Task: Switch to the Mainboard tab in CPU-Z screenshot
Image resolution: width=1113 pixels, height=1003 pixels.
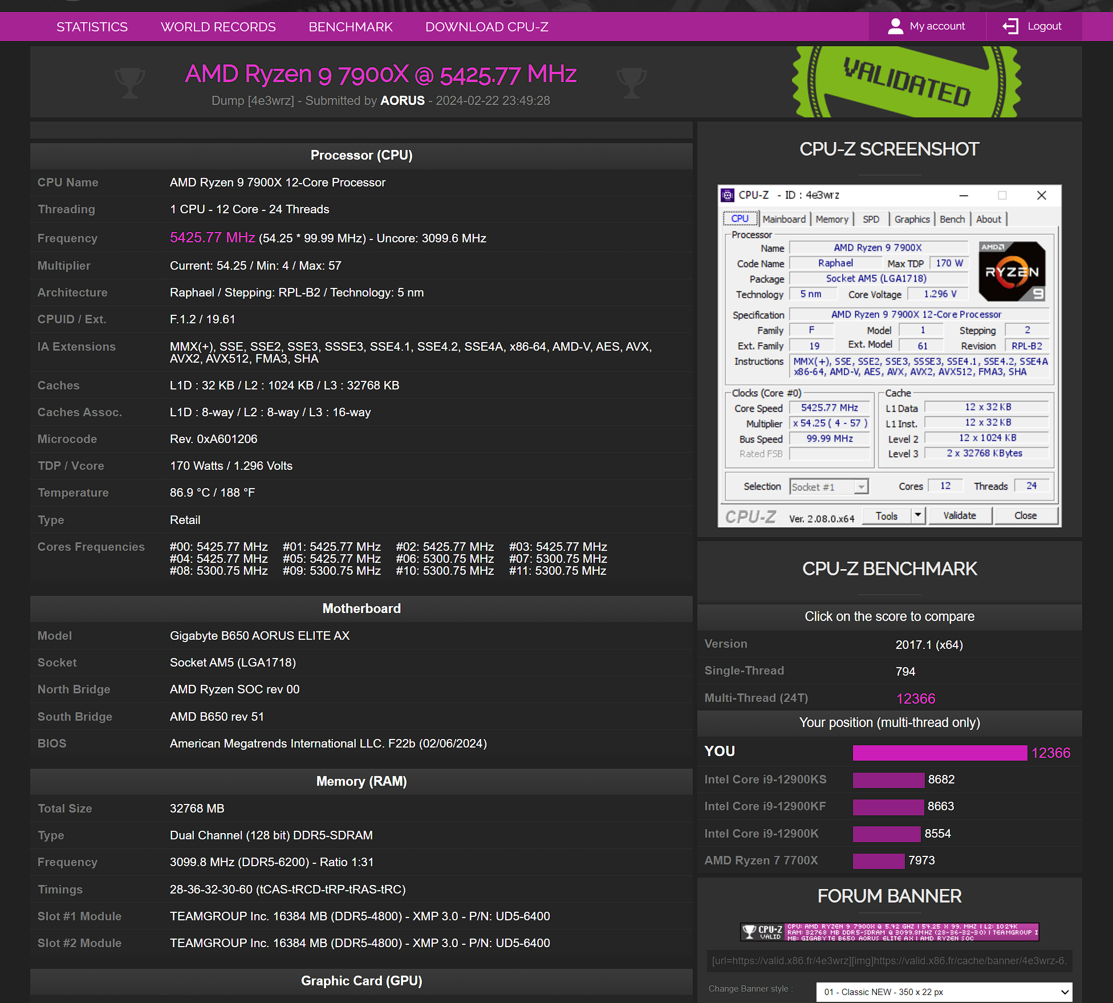Action: tap(784, 219)
